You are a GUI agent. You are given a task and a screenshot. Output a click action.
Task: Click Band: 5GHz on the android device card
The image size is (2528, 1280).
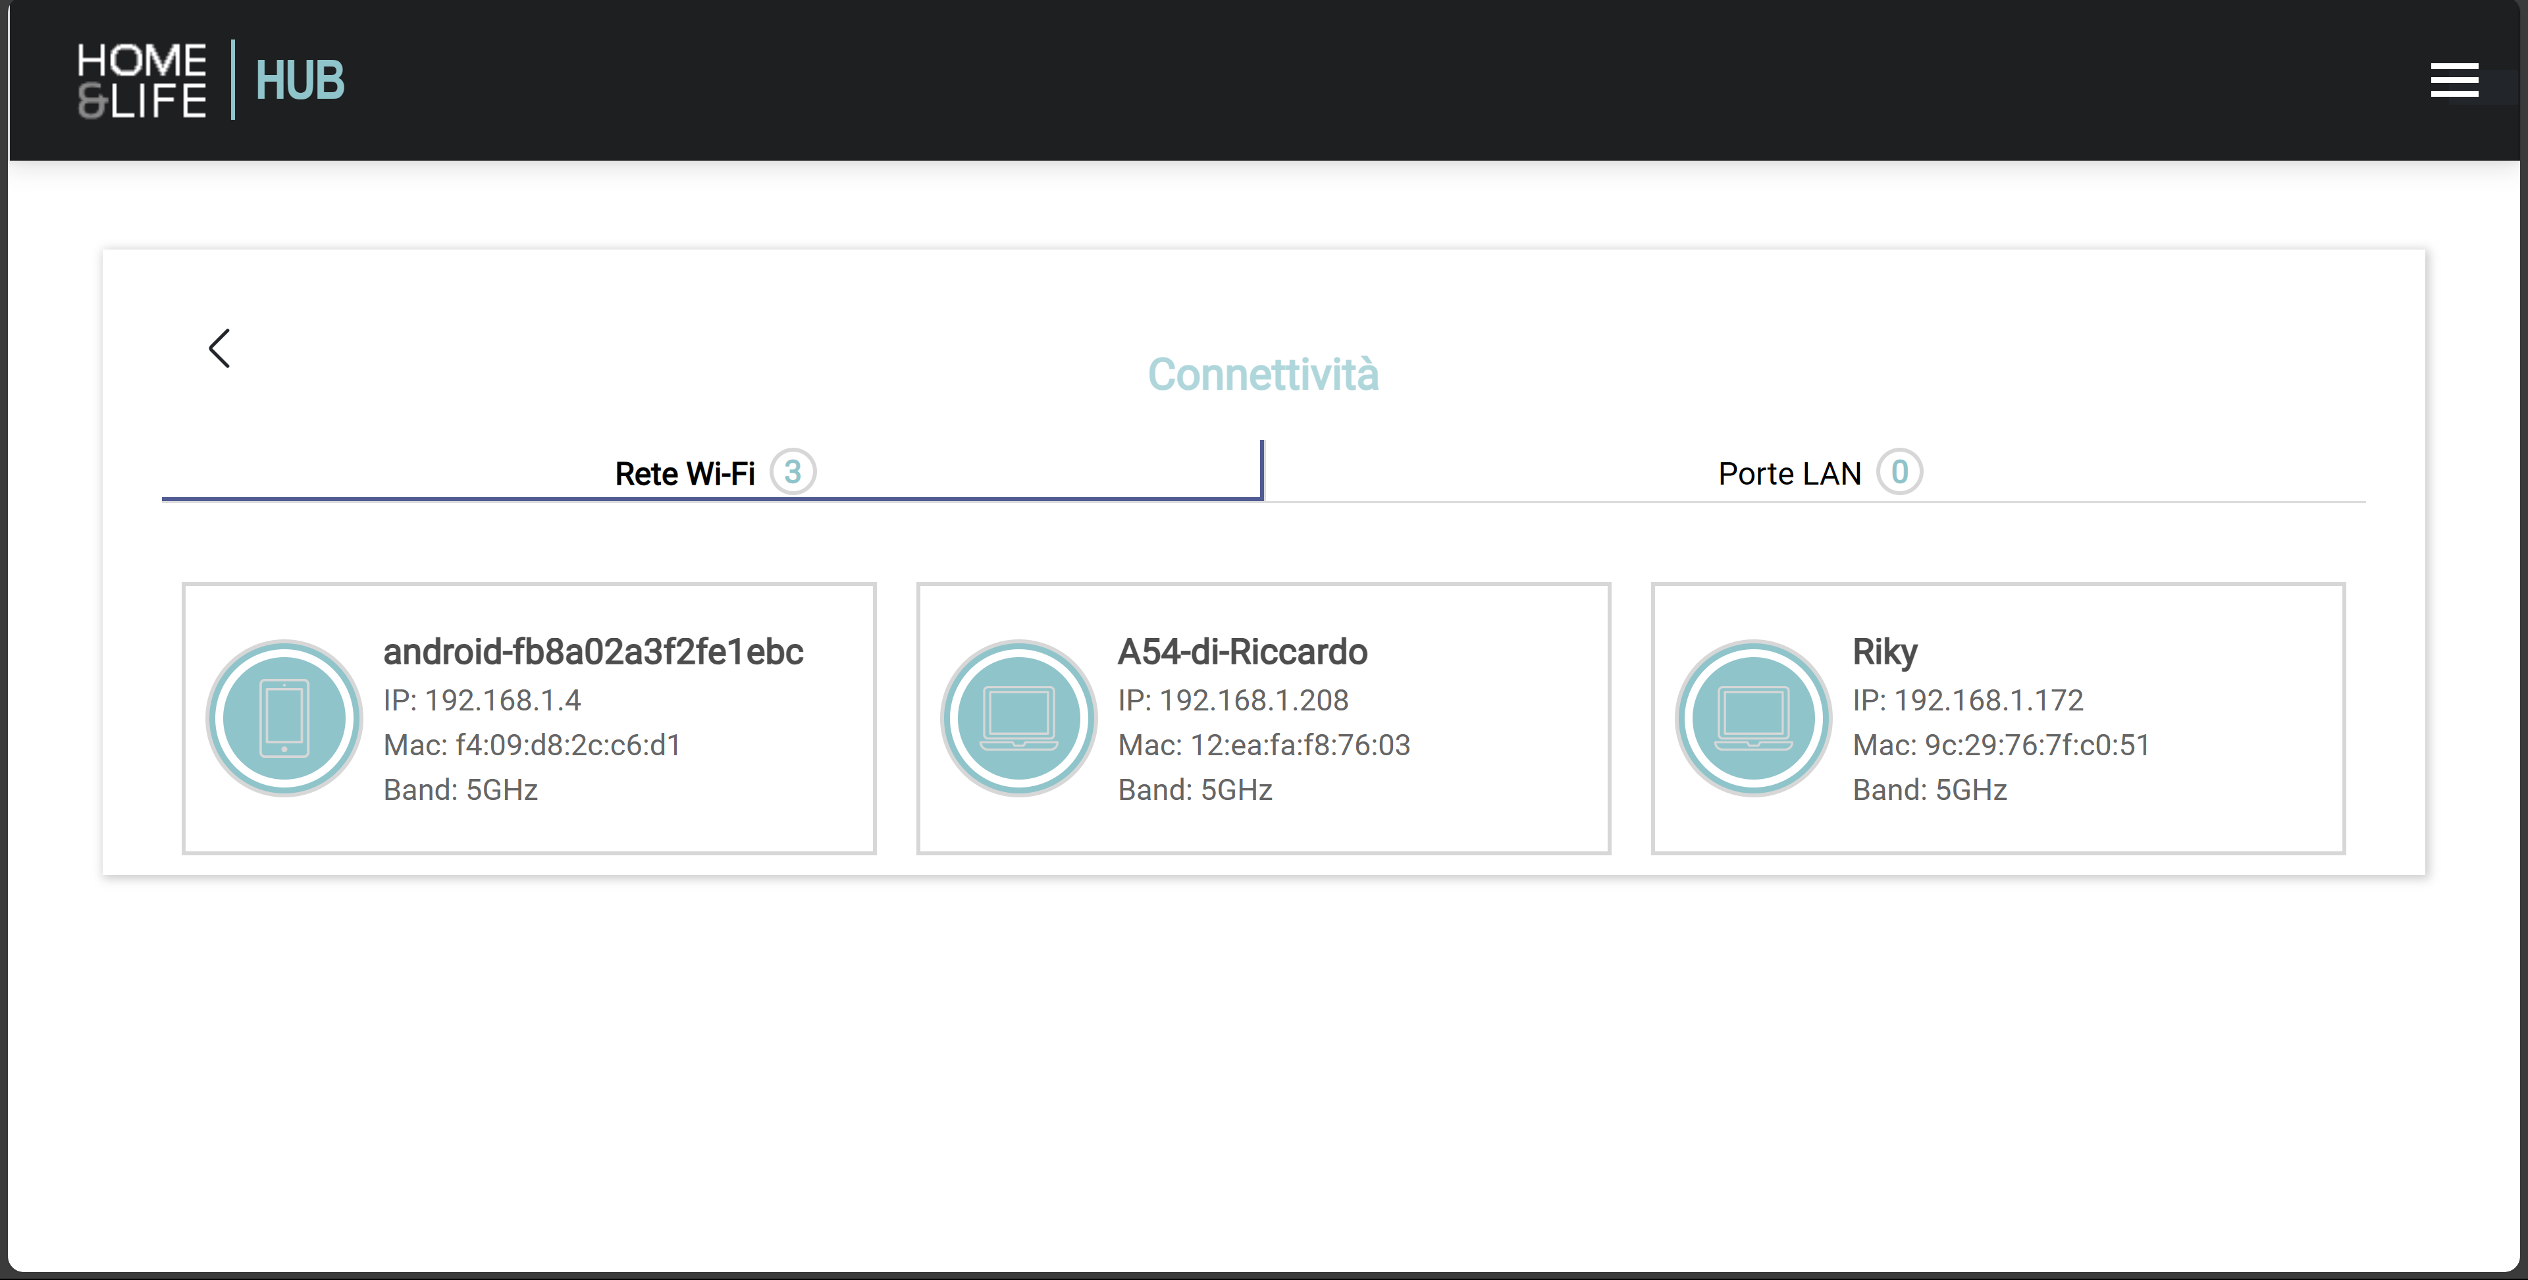pos(460,789)
